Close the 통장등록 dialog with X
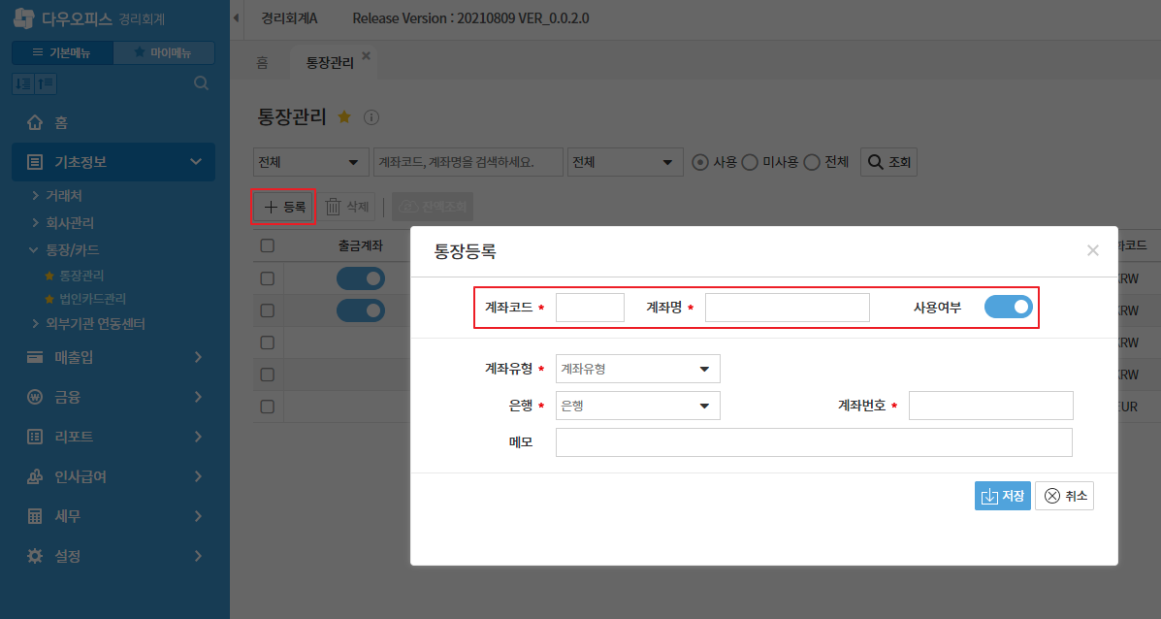 click(1093, 250)
